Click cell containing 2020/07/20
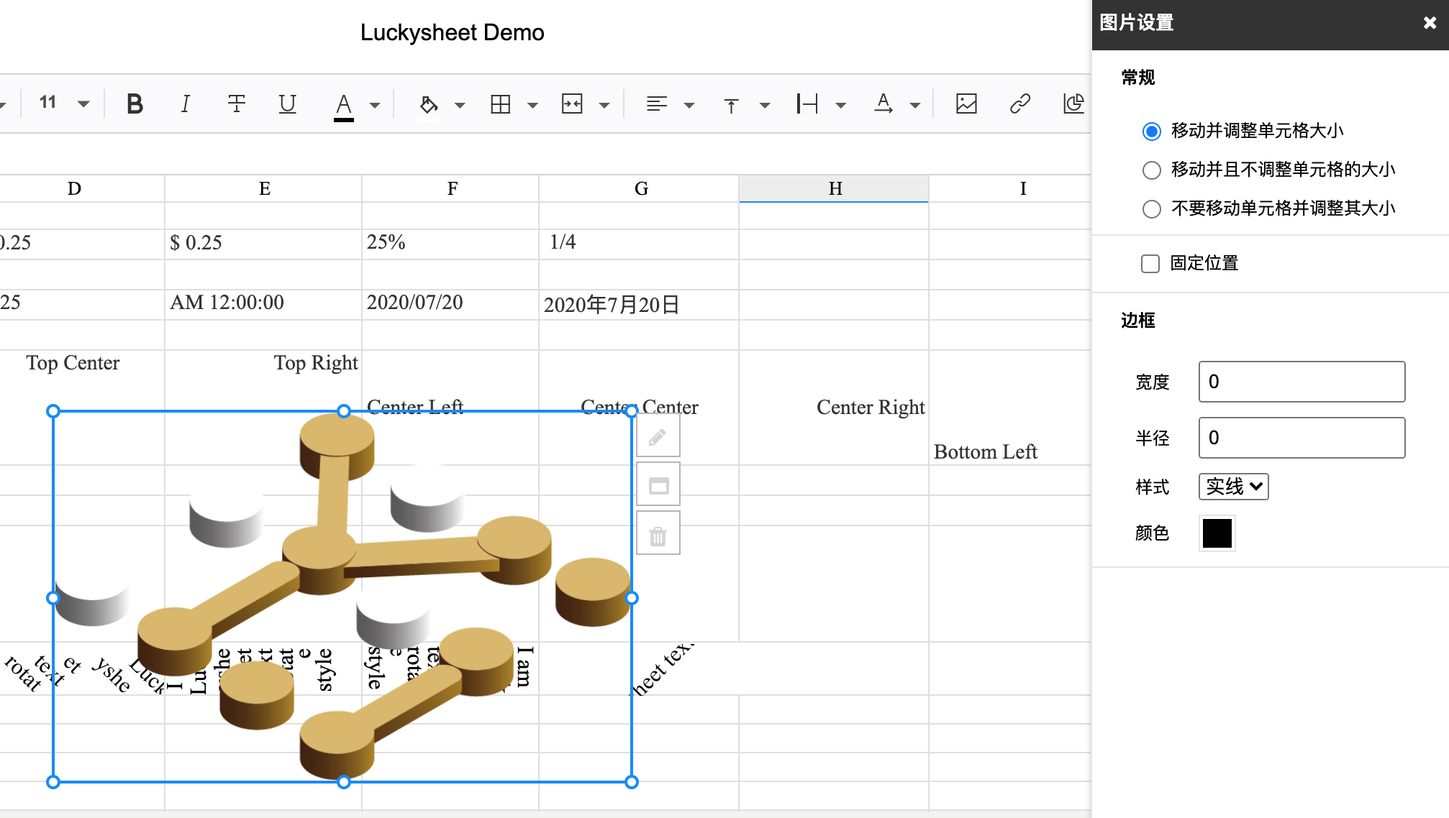The height and width of the screenshot is (818, 1449). 450,305
